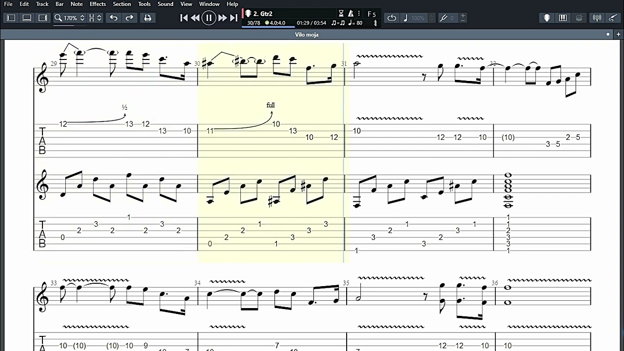624x351 pixels.
Task: Click the 01:29 / 03:54 time display
Action: coord(312,23)
